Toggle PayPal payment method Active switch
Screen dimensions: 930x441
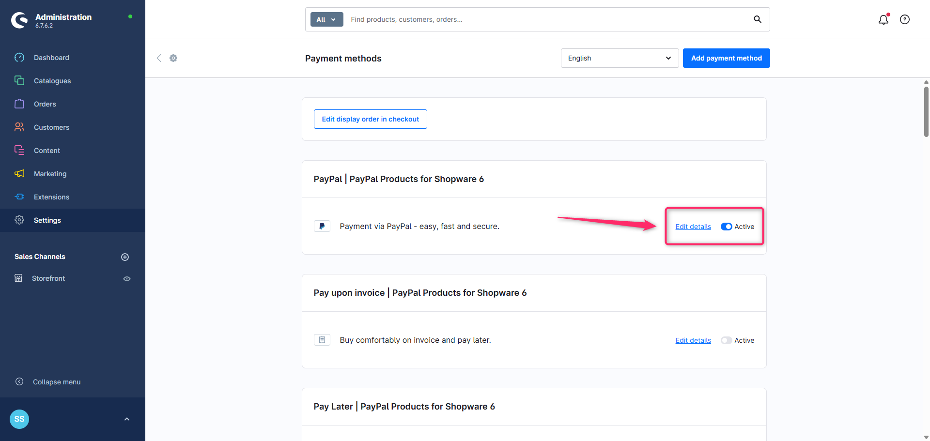[x=726, y=227]
